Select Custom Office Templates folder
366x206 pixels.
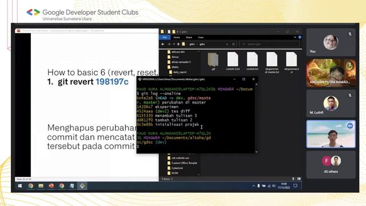(x=182, y=163)
